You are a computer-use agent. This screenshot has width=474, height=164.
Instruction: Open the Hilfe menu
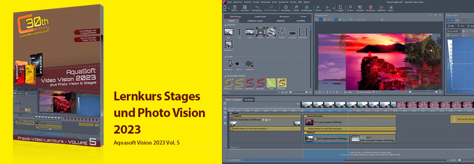(300, 2)
